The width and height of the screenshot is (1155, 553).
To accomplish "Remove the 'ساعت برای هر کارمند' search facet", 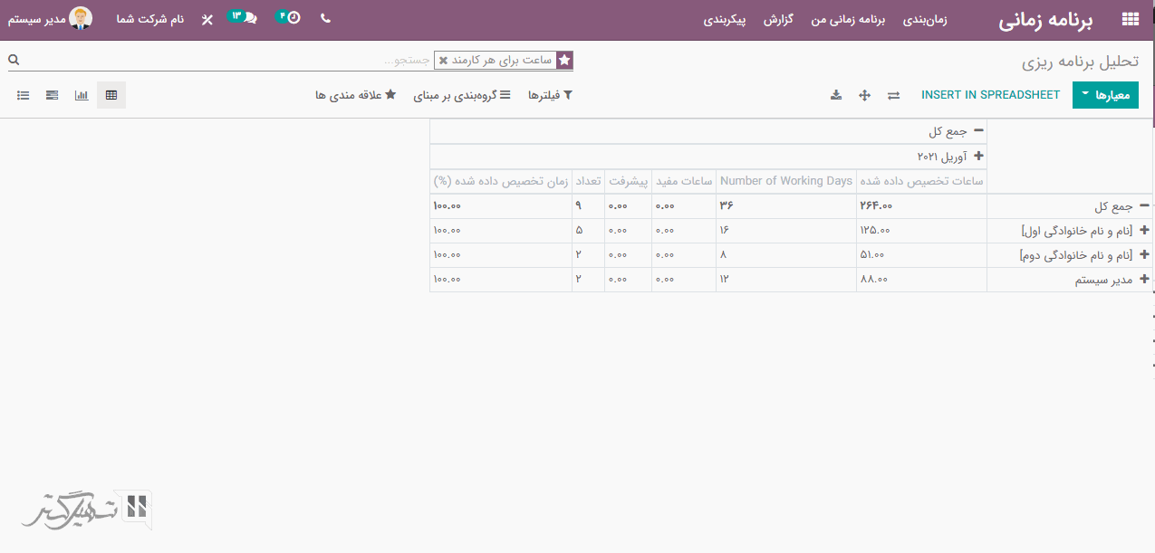I will (x=443, y=61).
